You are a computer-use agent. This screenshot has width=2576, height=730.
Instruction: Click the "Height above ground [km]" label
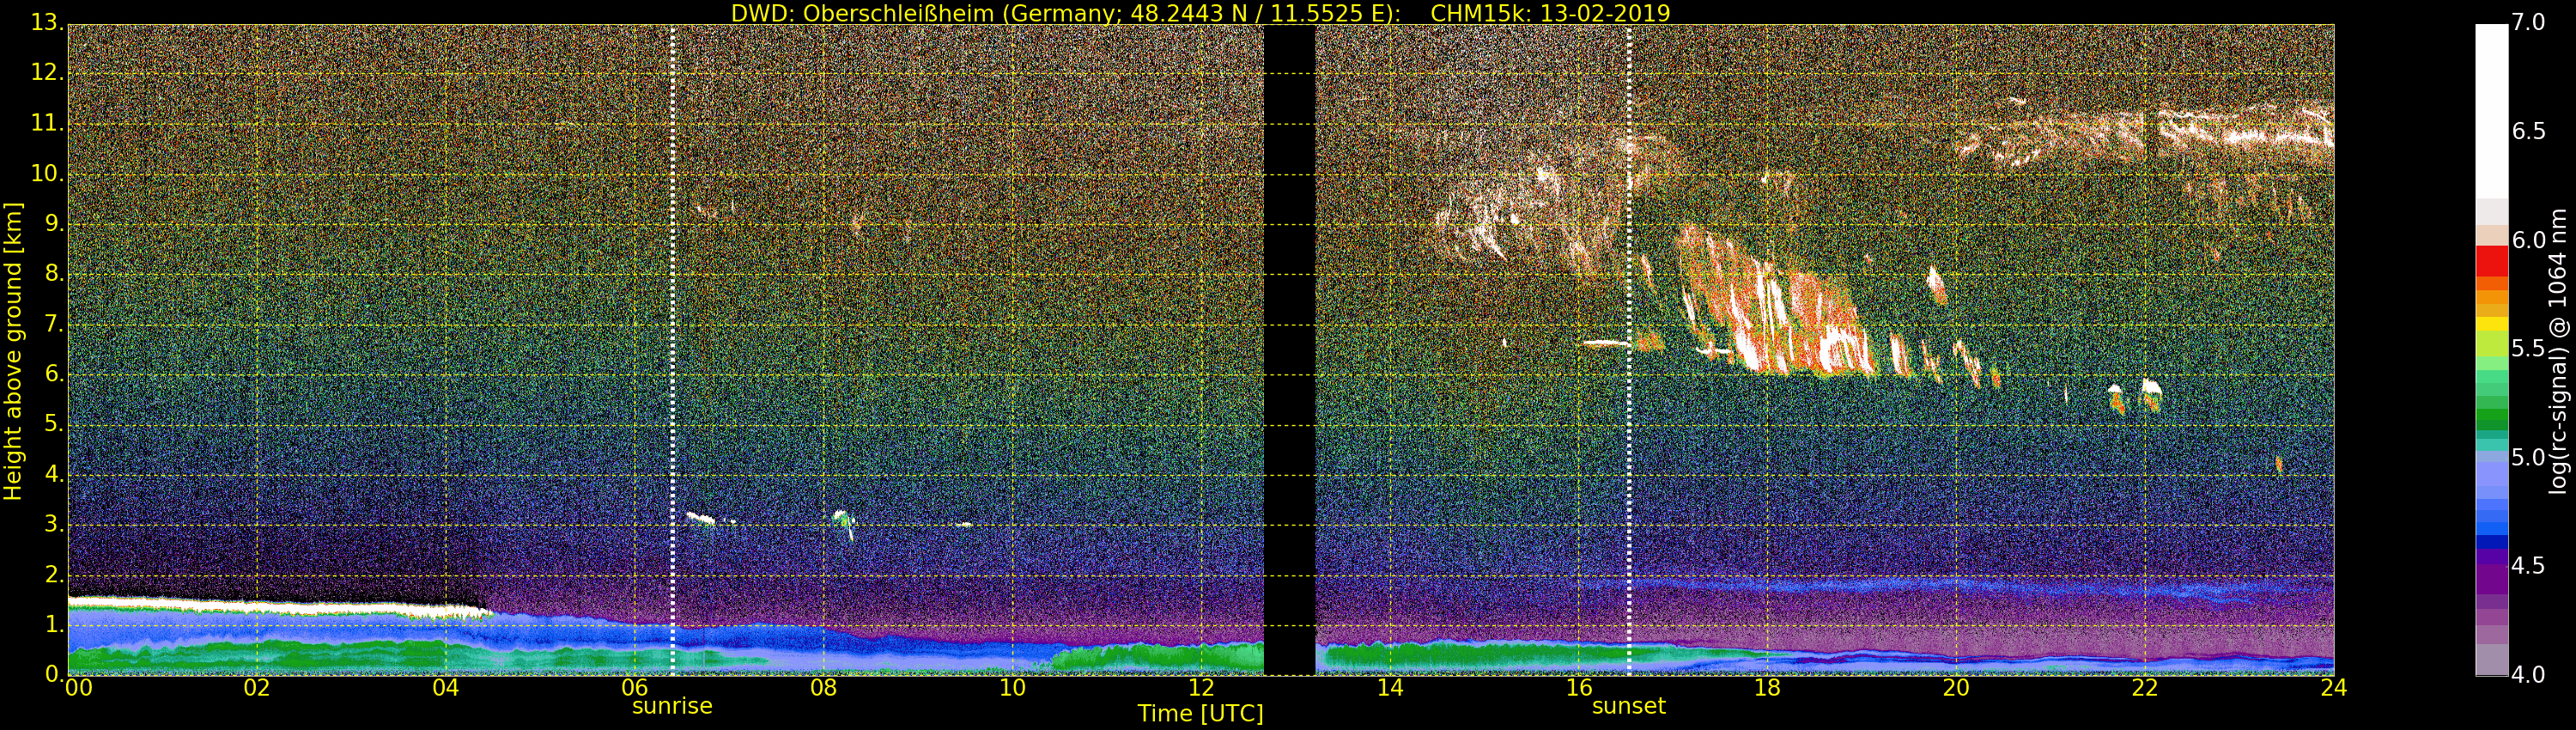pos(13,351)
